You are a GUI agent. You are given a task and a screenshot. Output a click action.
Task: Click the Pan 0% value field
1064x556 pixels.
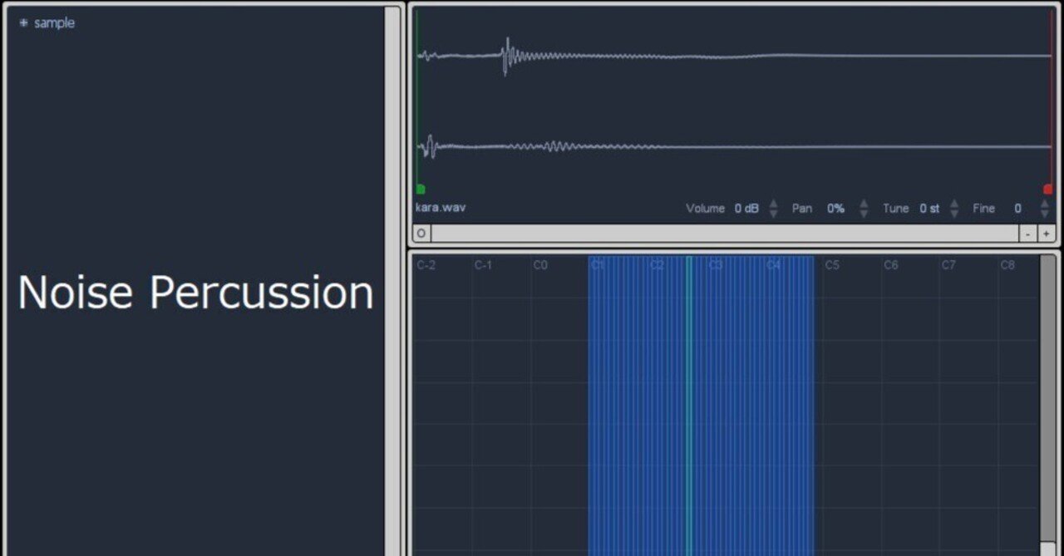(x=835, y=209)
